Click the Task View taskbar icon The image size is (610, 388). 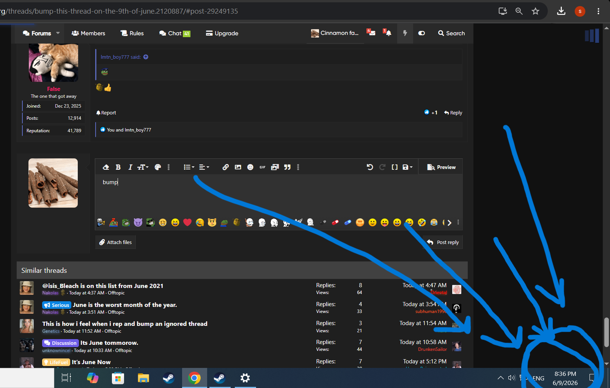(66, 378)
